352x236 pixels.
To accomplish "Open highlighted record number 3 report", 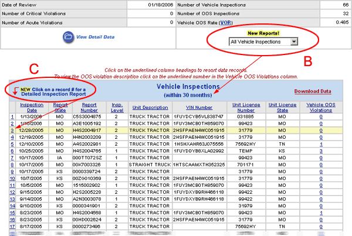I will (x=12, y=131).
